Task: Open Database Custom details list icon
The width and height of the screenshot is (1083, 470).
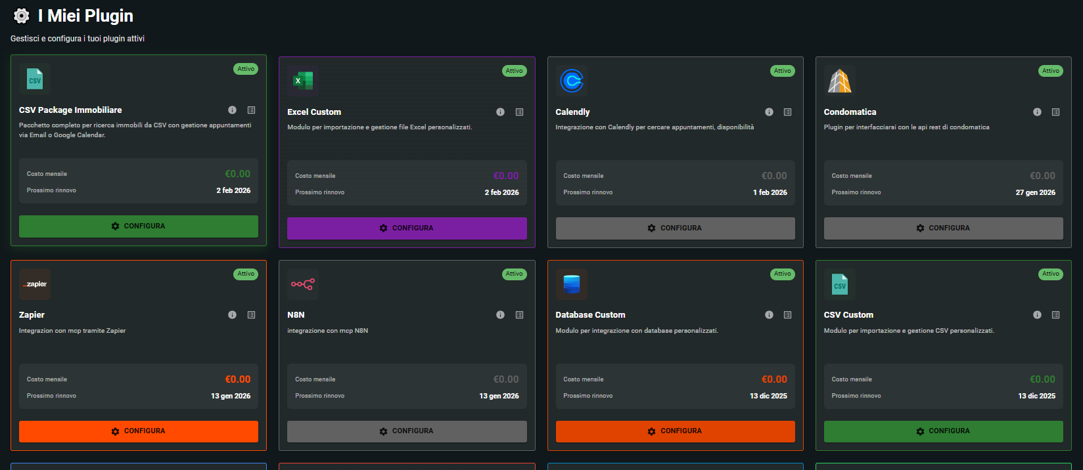Action: coord(787,315)
